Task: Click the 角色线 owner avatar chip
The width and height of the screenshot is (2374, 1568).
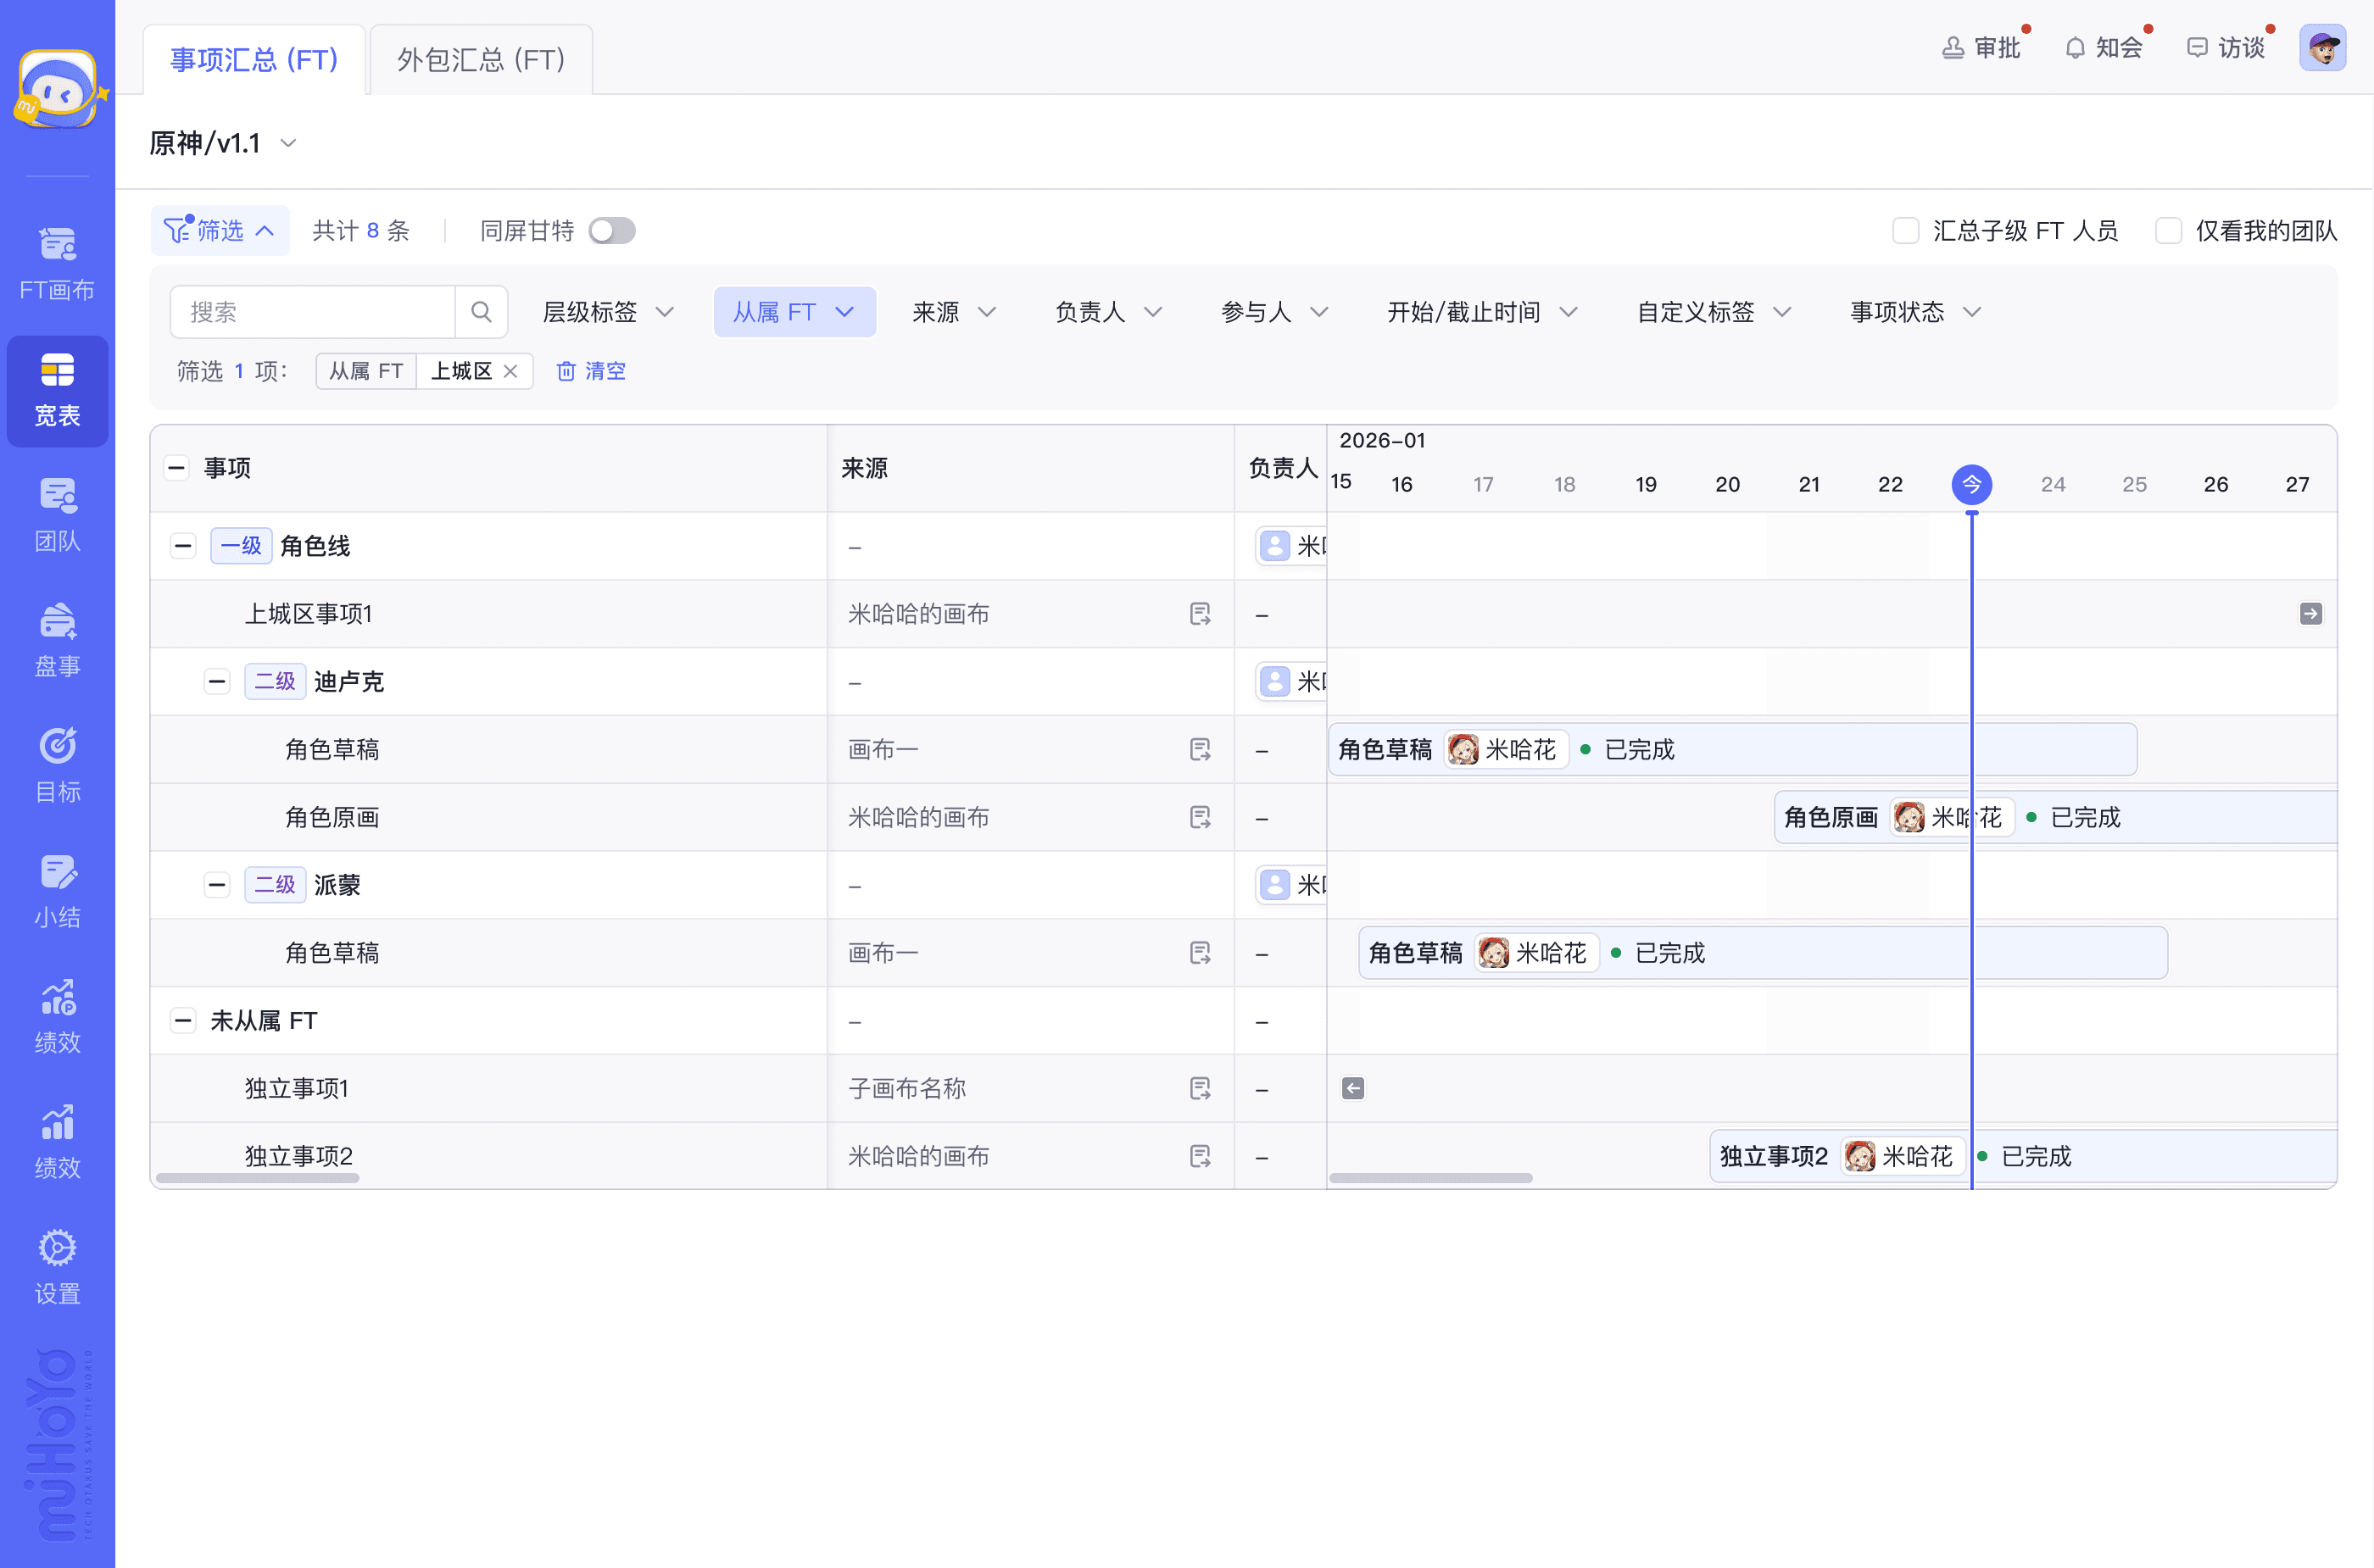Action: pos(1291,546)
